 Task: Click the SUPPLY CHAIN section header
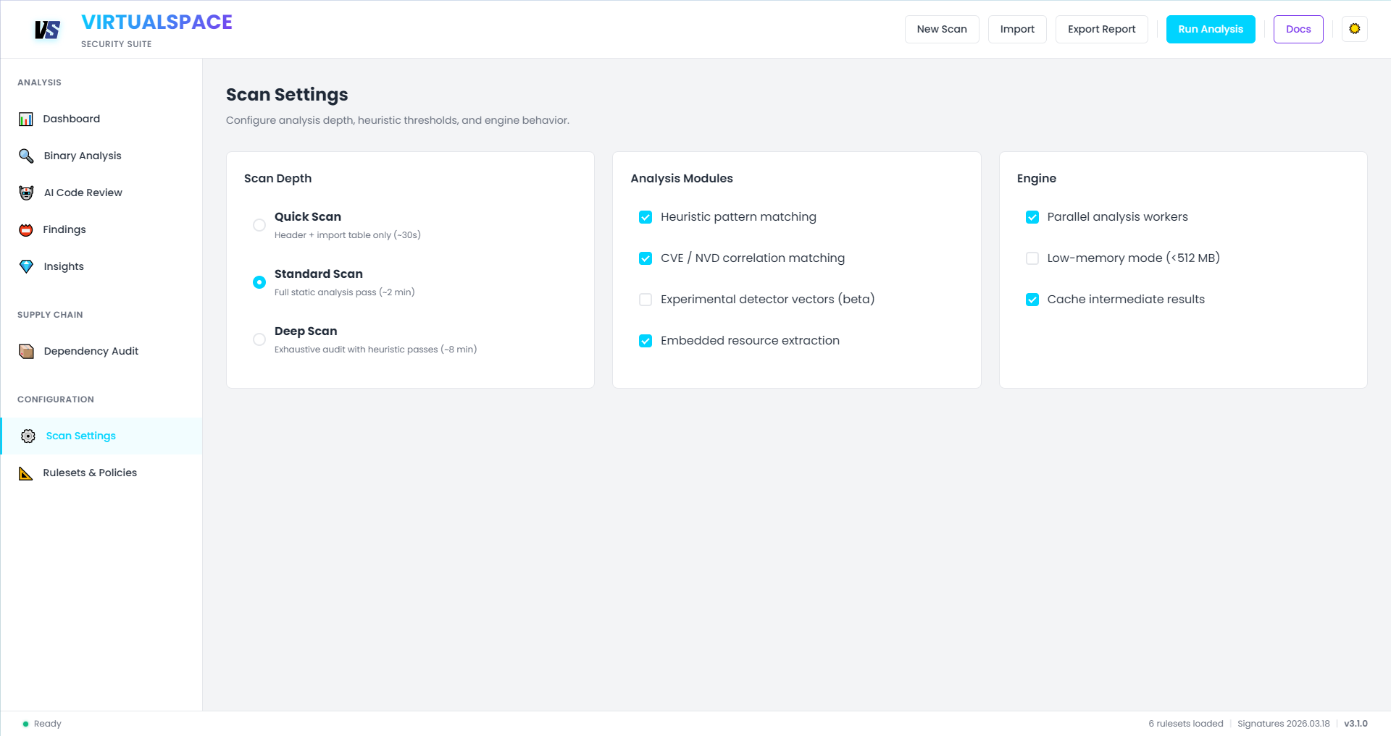click(50, 315)
